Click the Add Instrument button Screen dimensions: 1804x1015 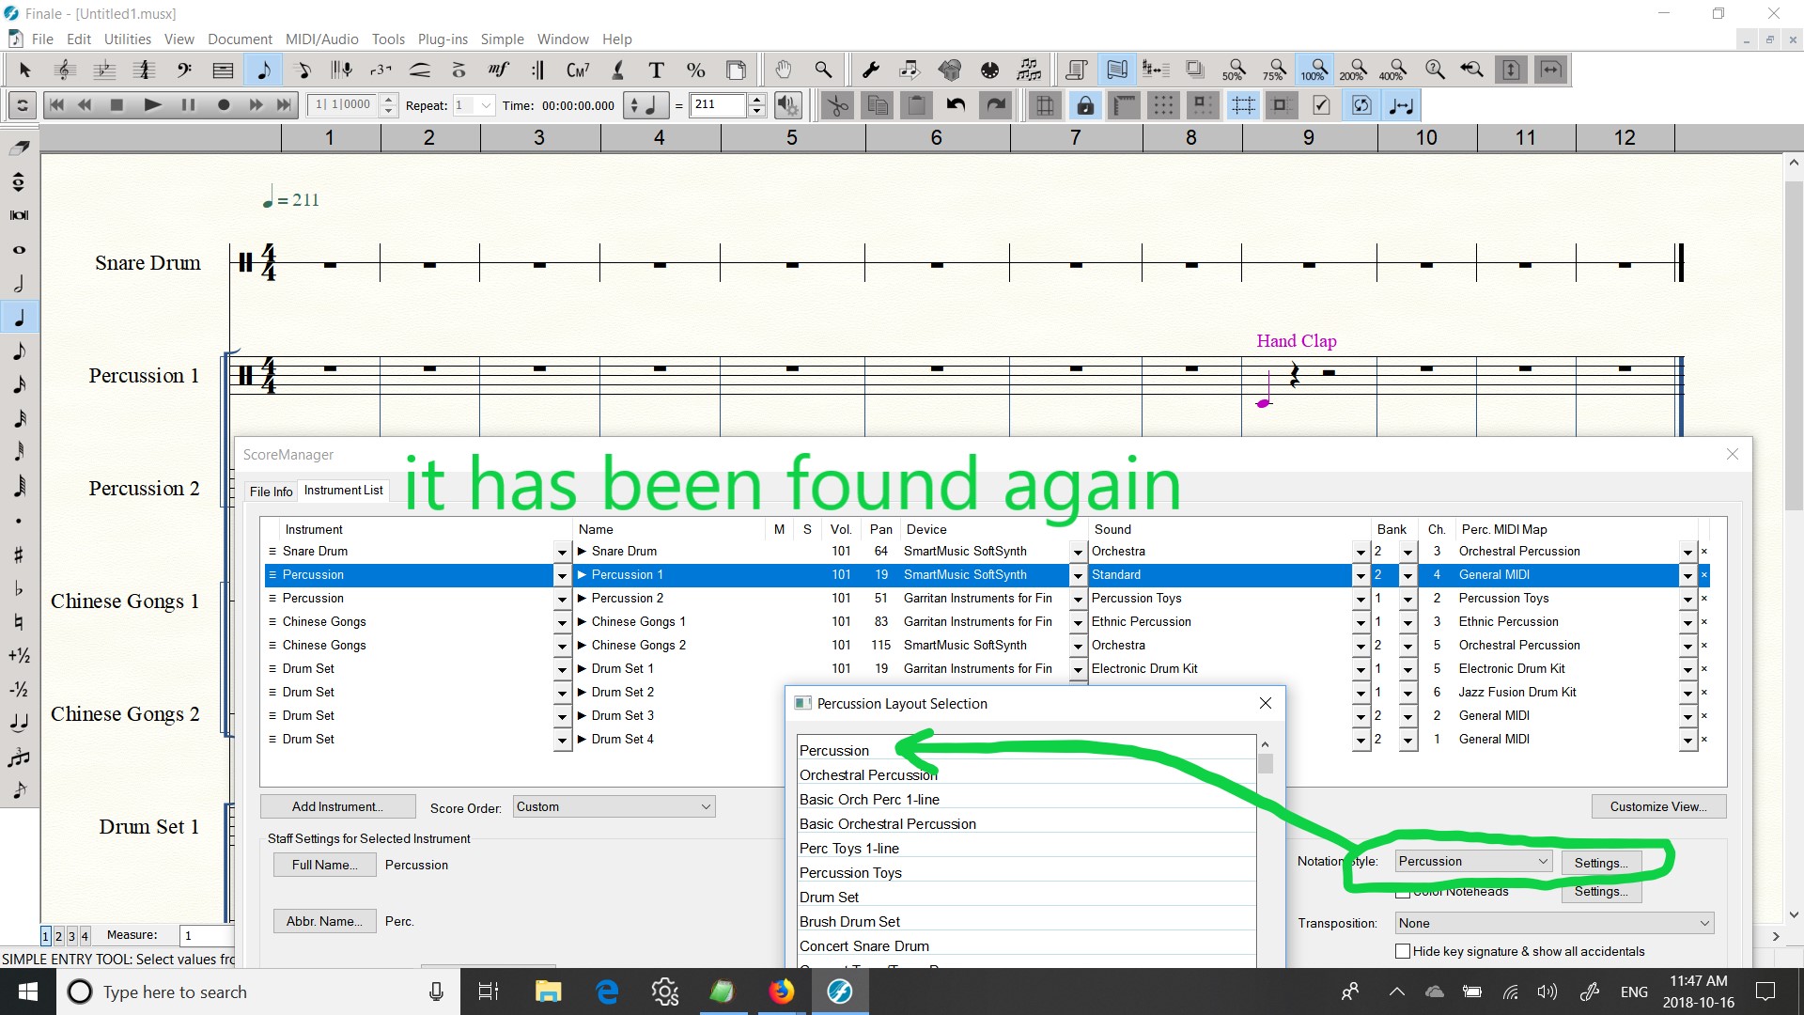336,807
